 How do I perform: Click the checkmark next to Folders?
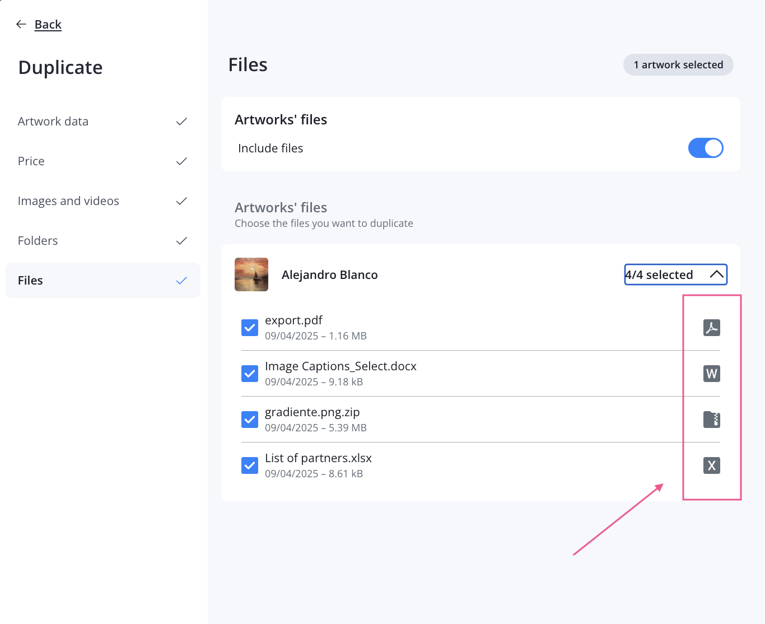pyautogui.click(x=181, y=241)
